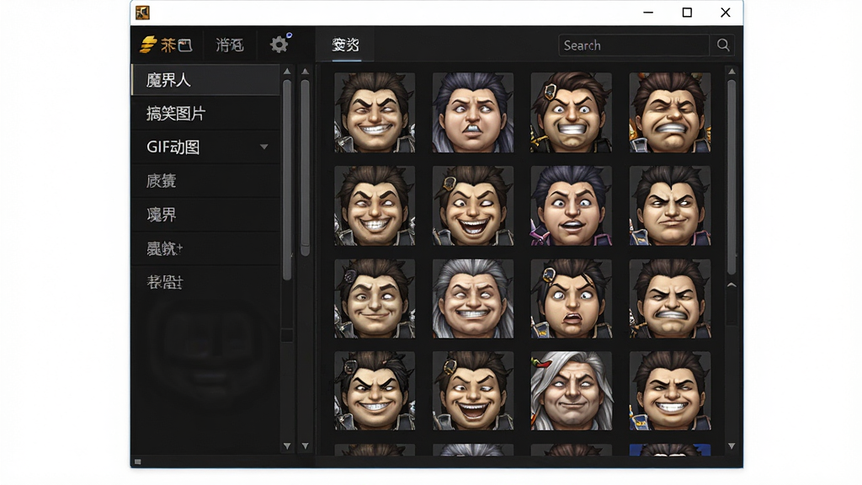Pick the first sticker in the second row

pos(375,205)
